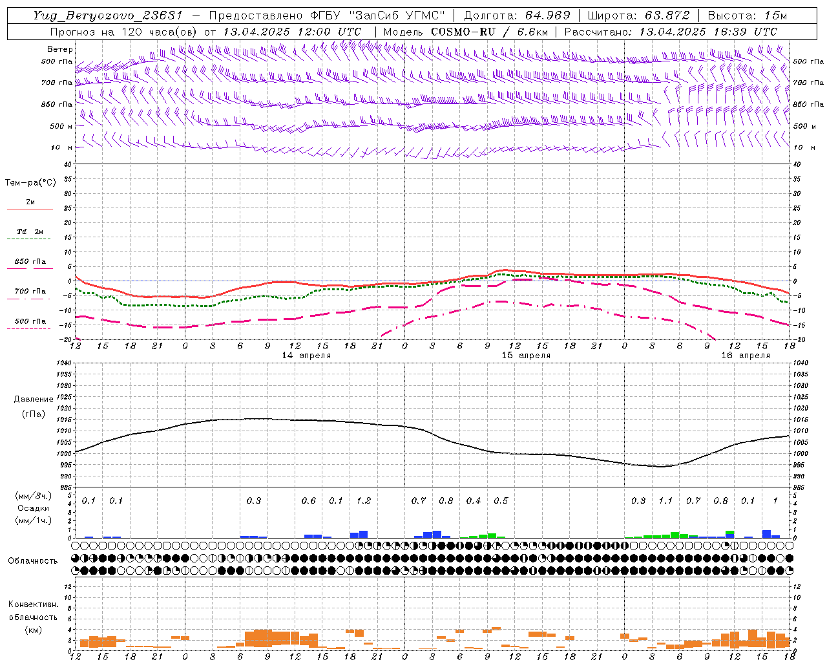
Task: Click the 16 апреля date label
Action: 746,356
